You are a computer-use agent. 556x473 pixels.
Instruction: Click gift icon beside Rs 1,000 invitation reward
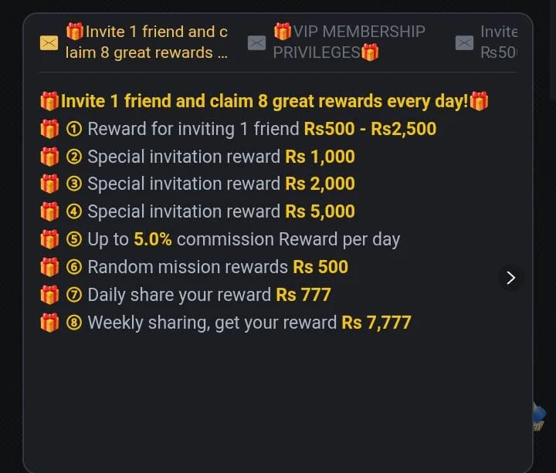click(x=49, y=157)
